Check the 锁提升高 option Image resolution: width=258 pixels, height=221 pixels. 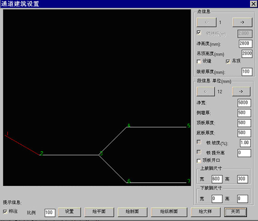199,152
